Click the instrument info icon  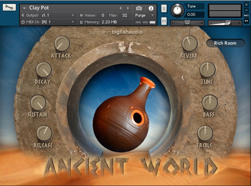151,8
